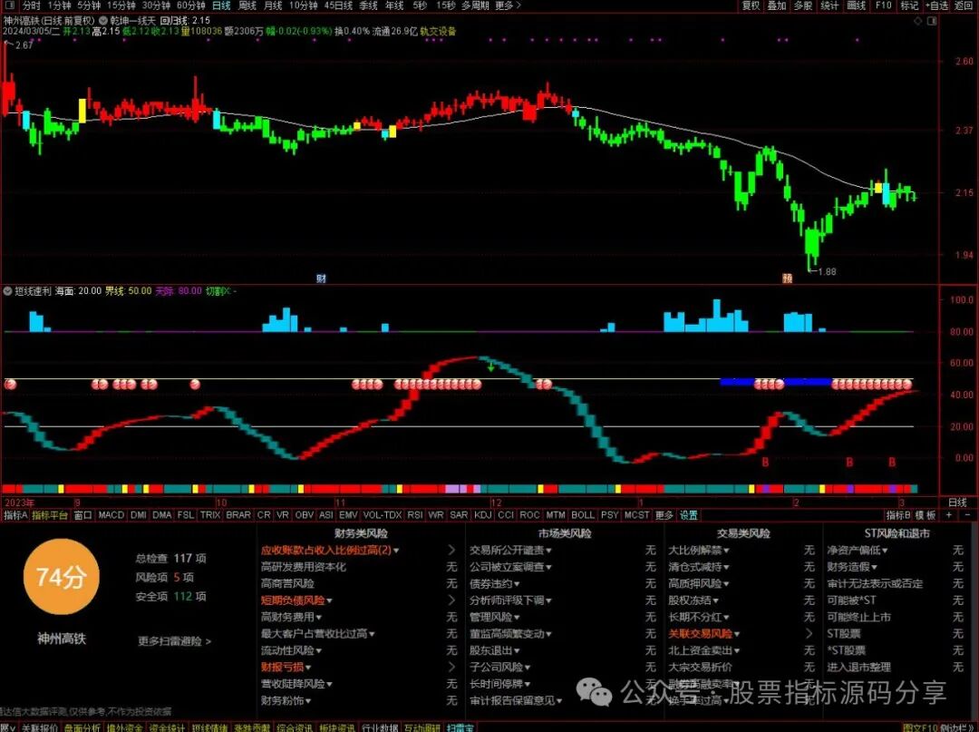Screen dimensions: 979x732
Task: Open 短线情绪 bottom tab
Action: [209, 727]
